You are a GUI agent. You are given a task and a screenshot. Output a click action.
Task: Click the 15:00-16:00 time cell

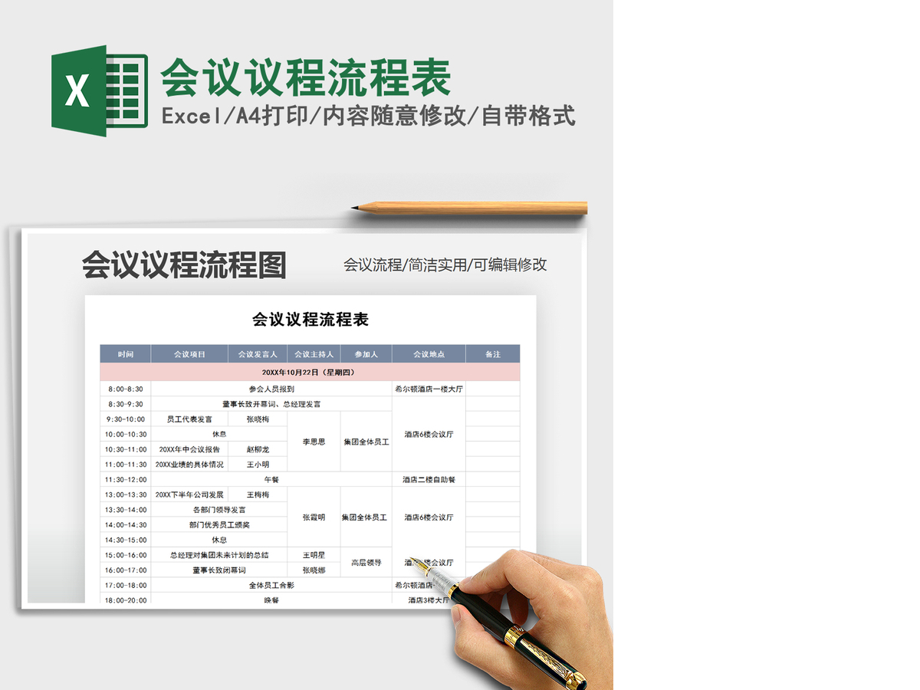126,555
